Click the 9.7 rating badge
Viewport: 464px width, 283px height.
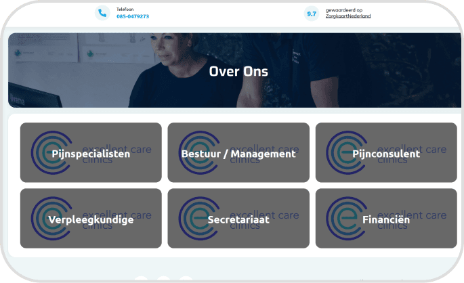point(312,14)
